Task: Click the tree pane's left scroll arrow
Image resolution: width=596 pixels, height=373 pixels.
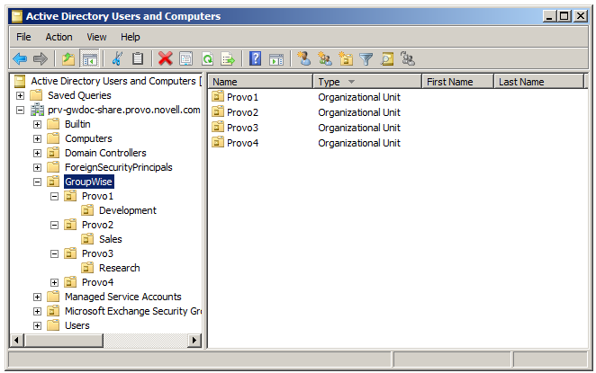Action: click(x=16, y=341)
